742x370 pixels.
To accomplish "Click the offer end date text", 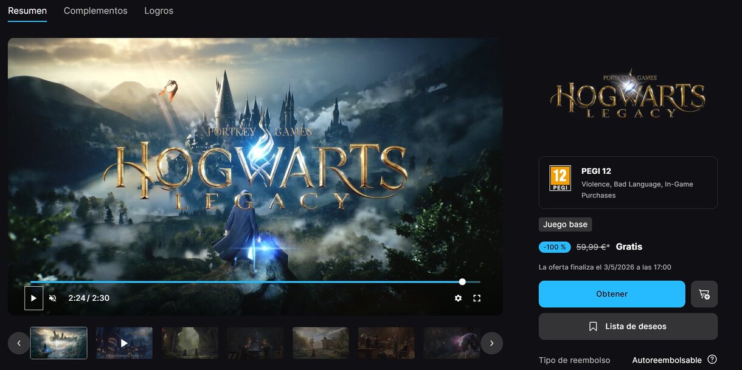I will (x=605, y=267).
